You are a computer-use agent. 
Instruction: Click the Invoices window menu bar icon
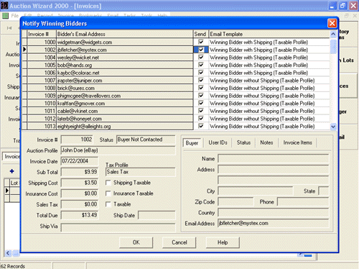(x=5, y=16)
